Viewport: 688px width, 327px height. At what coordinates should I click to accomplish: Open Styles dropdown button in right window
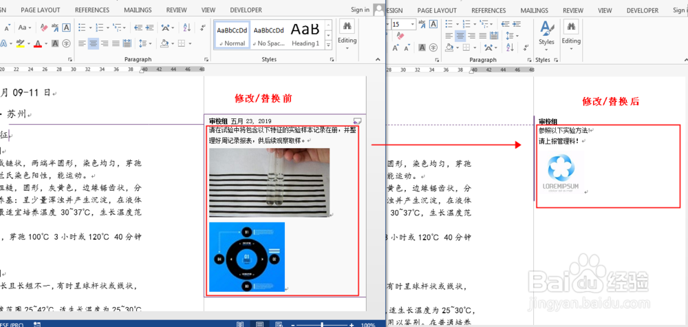[x=547, y=35]
